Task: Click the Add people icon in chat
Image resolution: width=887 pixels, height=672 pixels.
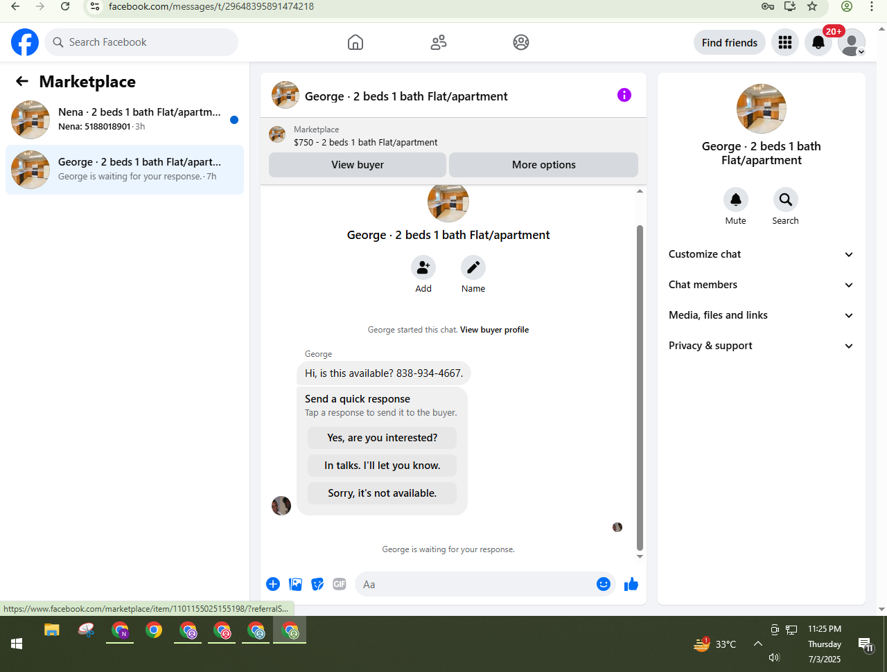Action: (x=423, y=267)
